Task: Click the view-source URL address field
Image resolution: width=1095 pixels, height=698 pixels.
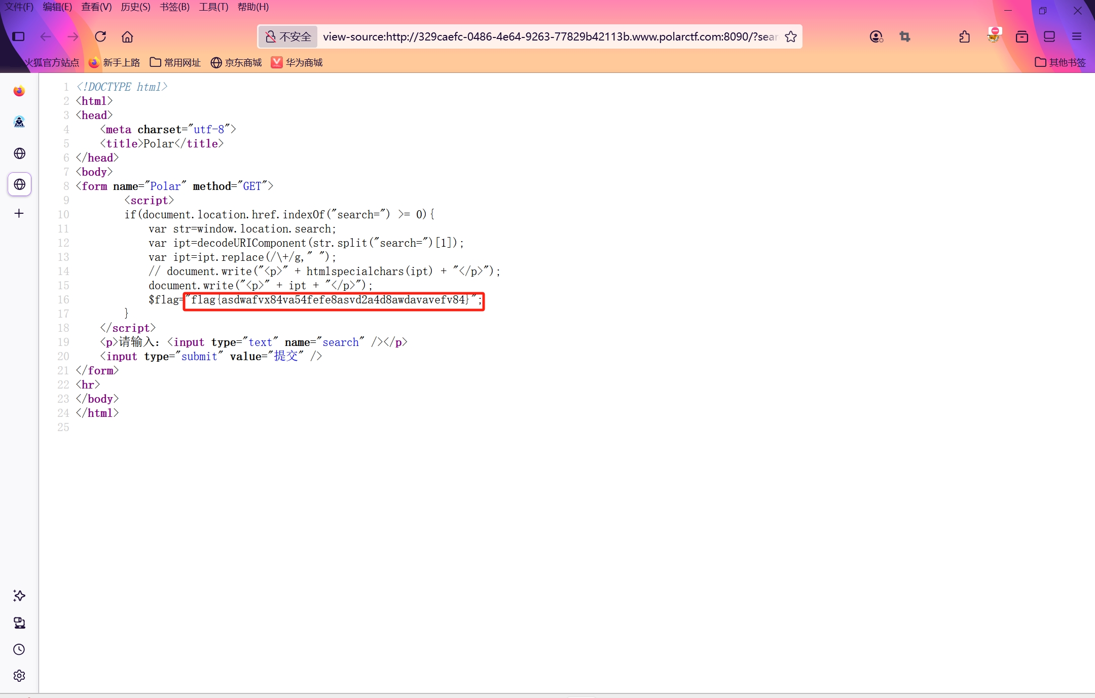Action: pos(550,36)
